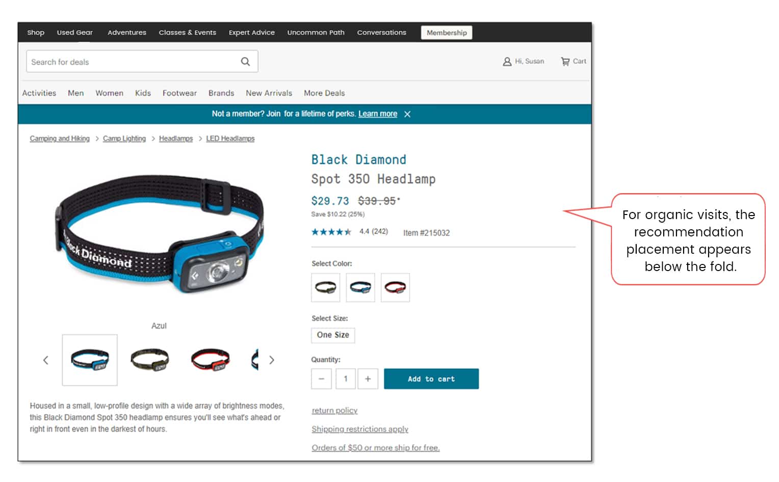Dismiss the membership banner X
The height and width of the screenshot is (482, 779).
(x=407, y=114)
